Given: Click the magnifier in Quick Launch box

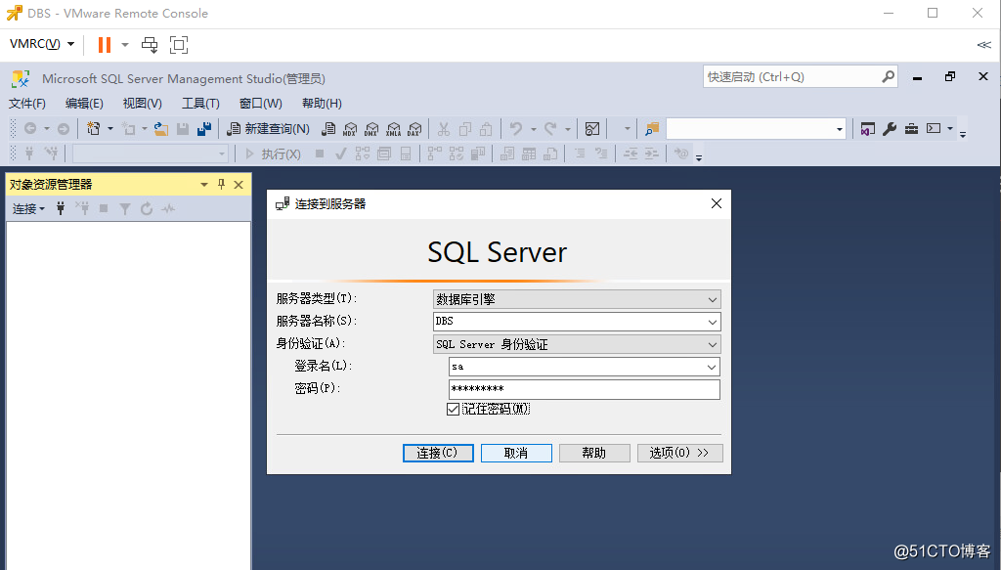Looking at the screenshot, I should 888,76.
